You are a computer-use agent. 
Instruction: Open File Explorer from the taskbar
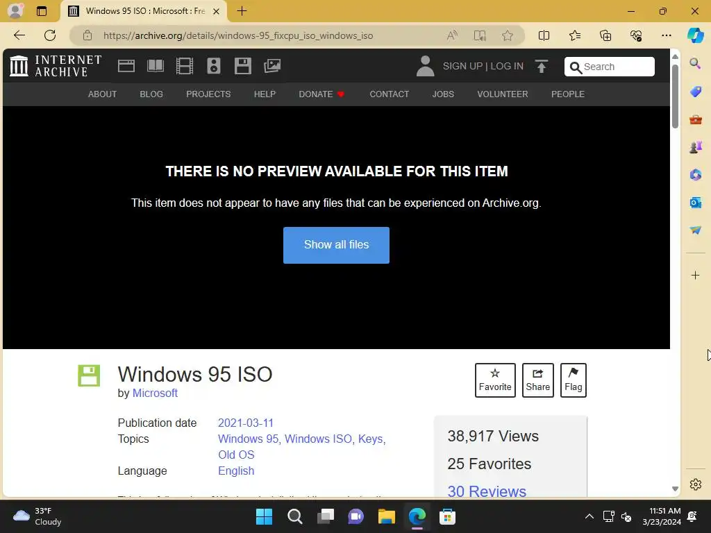(x=386, y=516)
